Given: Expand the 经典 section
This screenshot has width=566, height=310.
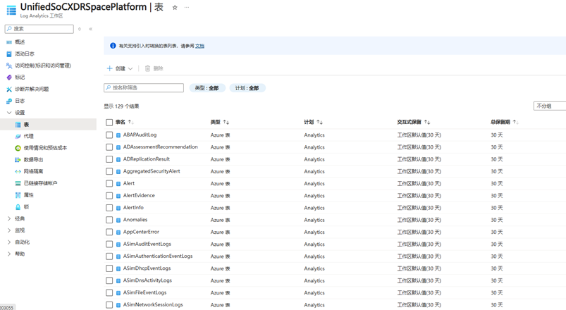Looking at the screenshot, I should click(9, 218).
